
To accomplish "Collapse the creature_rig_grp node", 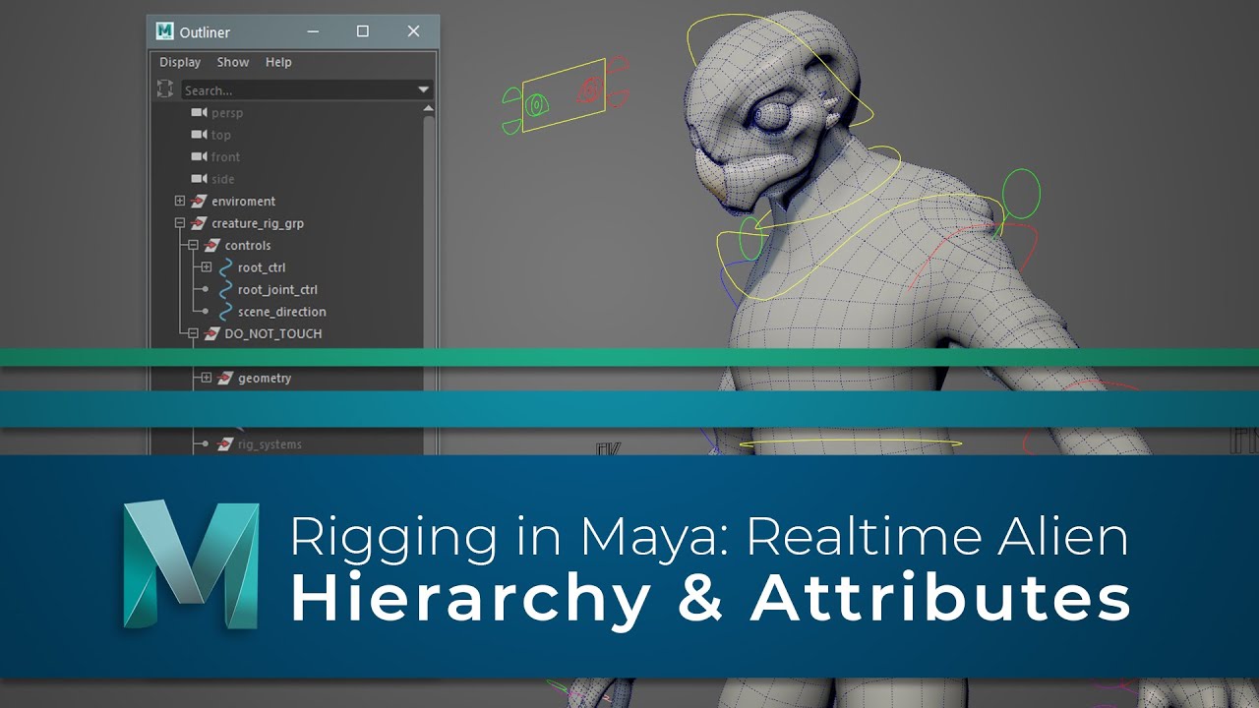I will click(x=180, y=223).
